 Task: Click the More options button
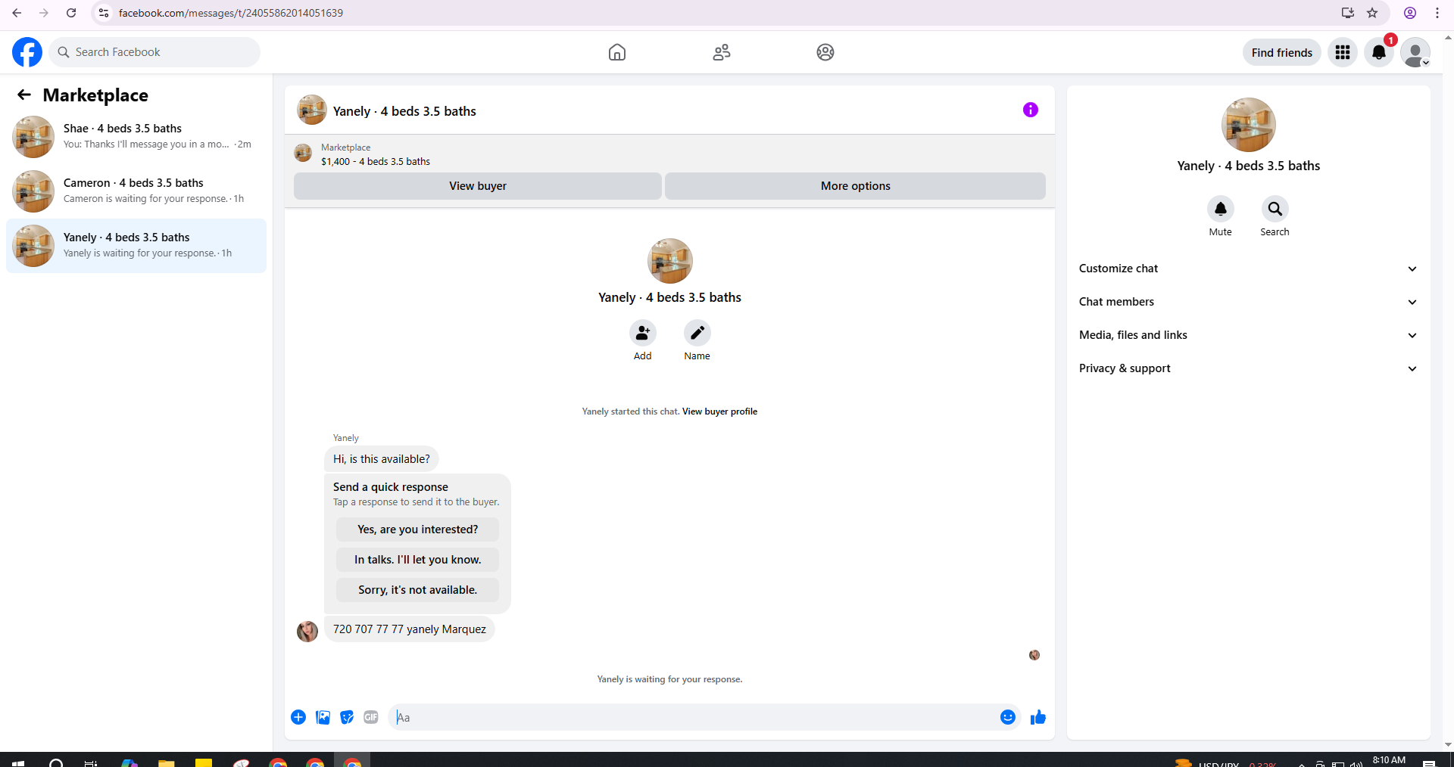[856, 186]
